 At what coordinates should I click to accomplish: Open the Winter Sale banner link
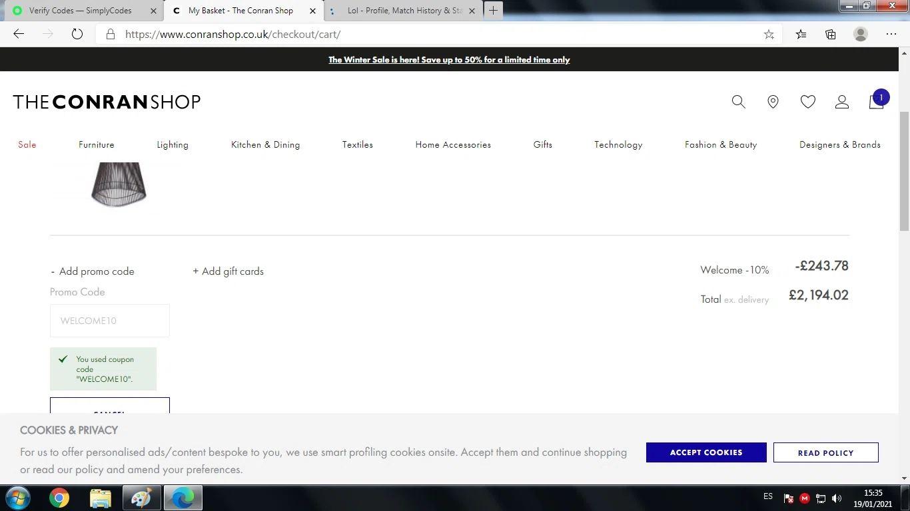pyautogui.click(x=449, y=60)
